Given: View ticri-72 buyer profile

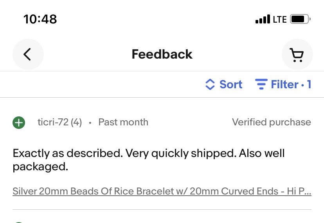Looking at the screenshot, I should [x=53, y=122].
